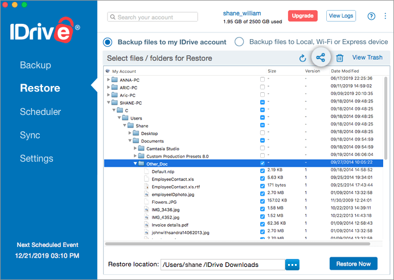Click the EmployeeContact.xls.rtf file icon
This screenshot has width=394, height=280.
point(146,187)
